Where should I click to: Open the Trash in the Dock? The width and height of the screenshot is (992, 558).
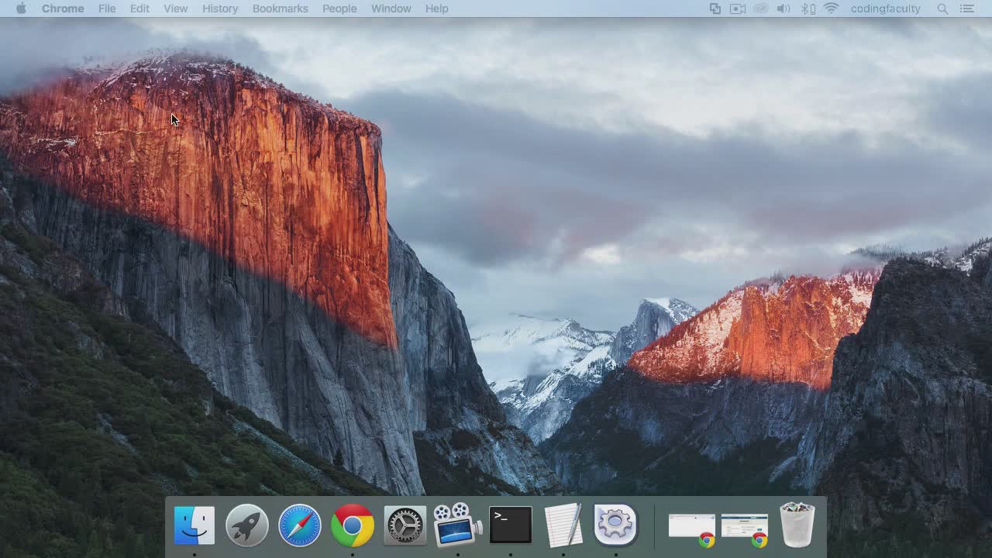797,525
